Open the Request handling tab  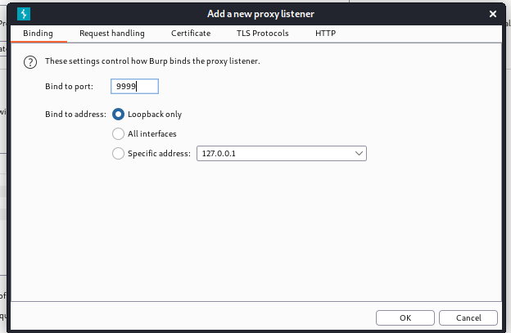tap(111, 34)
